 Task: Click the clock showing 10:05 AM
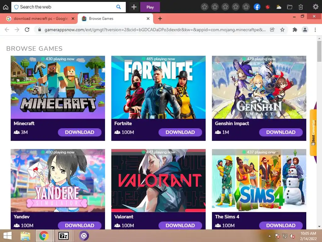(x=308, y=233)
